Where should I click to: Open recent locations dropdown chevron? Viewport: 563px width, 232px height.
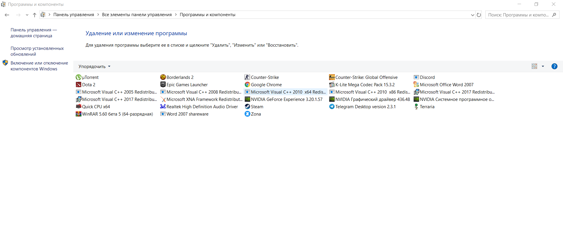[x=27, y=15]
